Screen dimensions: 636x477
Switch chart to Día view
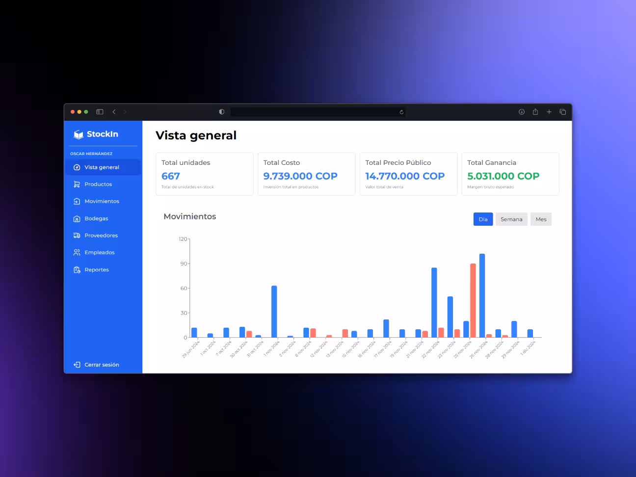[x=483, y=219]
